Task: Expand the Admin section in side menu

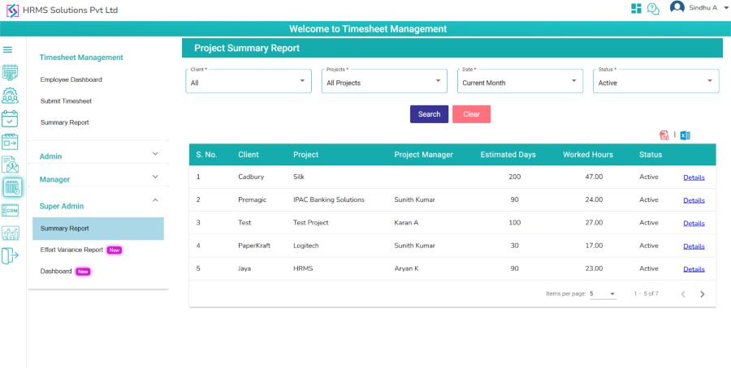Action: [x=155, y=154]
